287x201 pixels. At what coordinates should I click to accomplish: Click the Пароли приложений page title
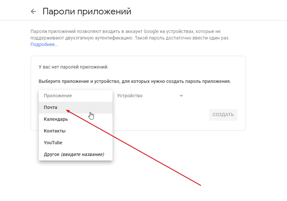[87, 11]
